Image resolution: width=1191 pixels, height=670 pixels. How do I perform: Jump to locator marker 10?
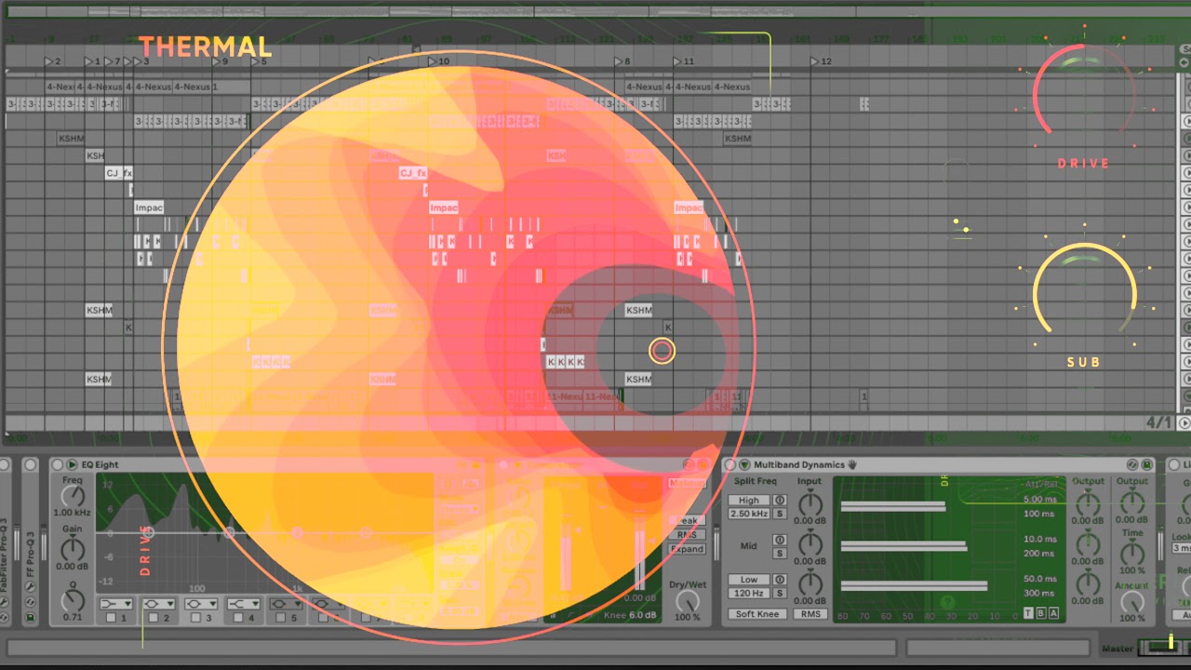click(439, 61)
